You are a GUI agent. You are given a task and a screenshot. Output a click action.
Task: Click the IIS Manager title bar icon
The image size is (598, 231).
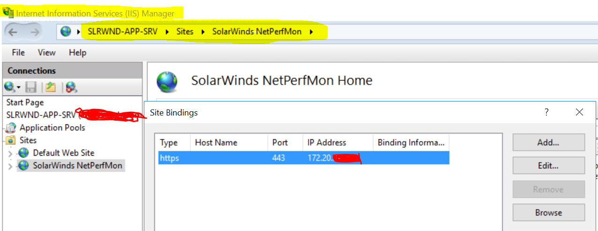8,12
